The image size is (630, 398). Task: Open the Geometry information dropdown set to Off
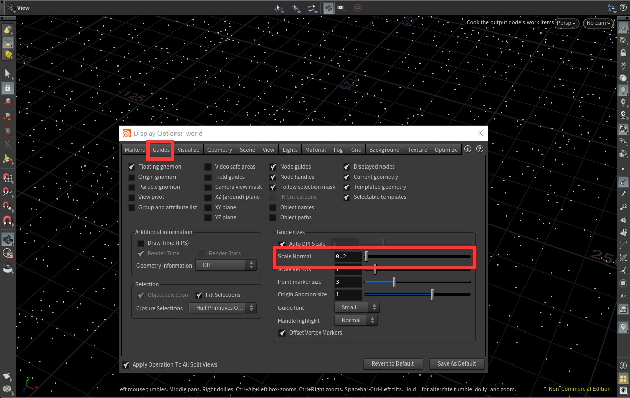[x=226, y=264]
